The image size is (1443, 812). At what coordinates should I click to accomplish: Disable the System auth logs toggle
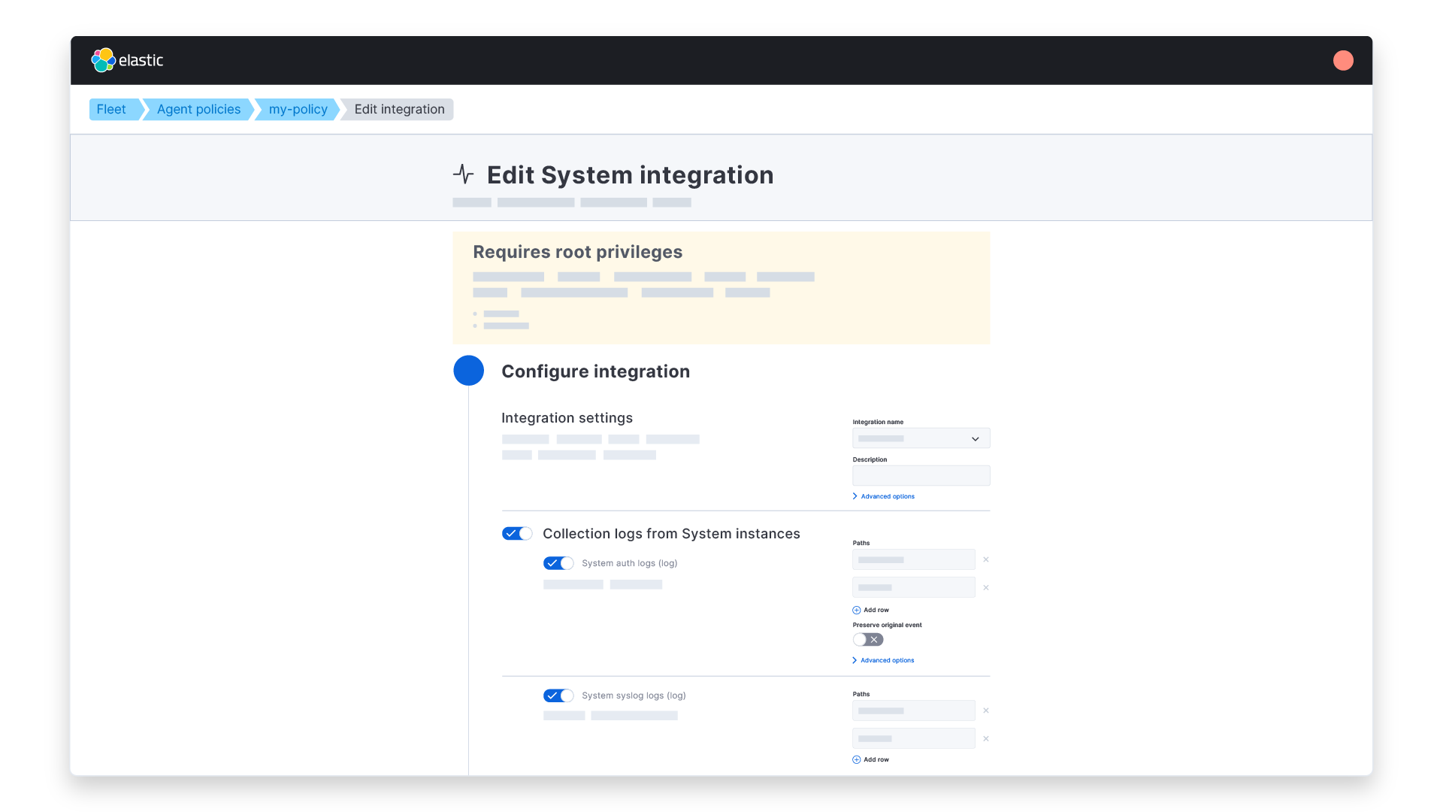[558, 563]
